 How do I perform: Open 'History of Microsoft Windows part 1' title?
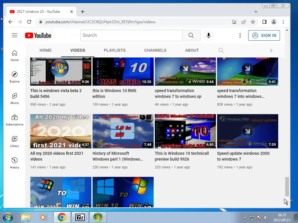[x=118, y=156]
